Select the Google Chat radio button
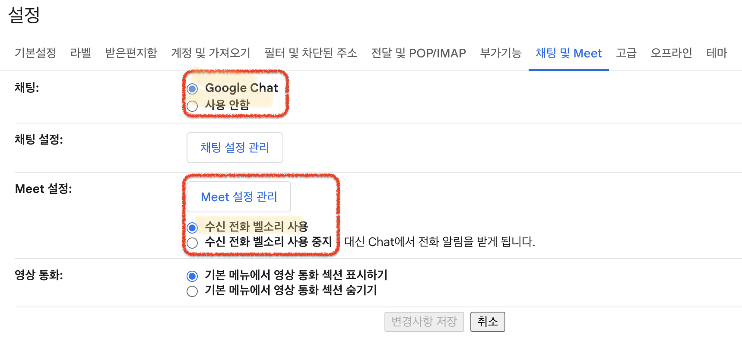The image size is (742, 354). [192, 89]
